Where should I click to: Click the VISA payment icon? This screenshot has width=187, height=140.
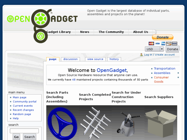point(157,43)
